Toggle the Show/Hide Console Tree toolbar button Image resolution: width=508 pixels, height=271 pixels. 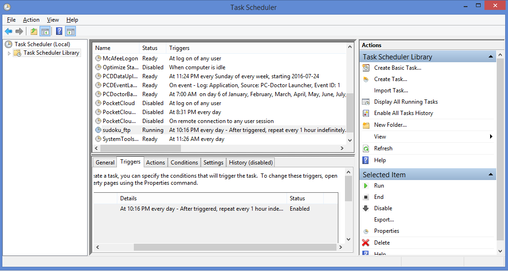pyautogui.click(x=45, y=32)
